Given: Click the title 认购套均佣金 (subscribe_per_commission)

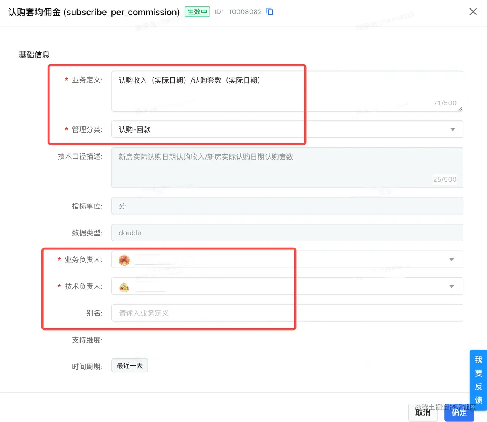Looking at the screenshot, I should [94, 12].
